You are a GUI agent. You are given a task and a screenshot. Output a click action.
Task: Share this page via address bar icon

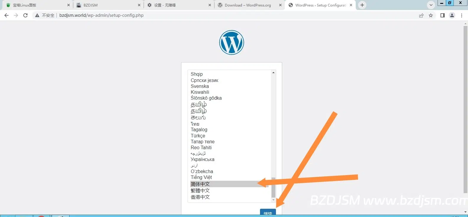point(421,15)
